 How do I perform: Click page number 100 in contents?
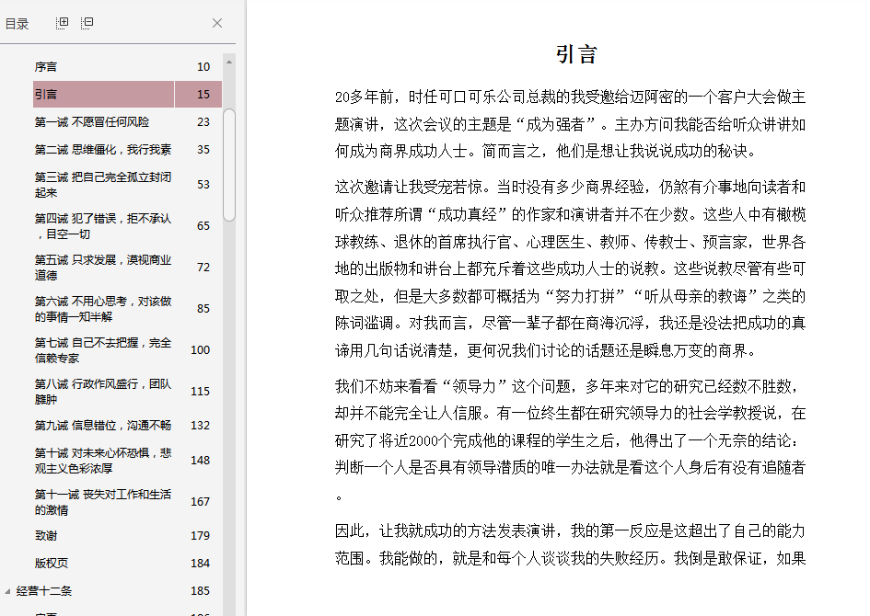point(201,350)
